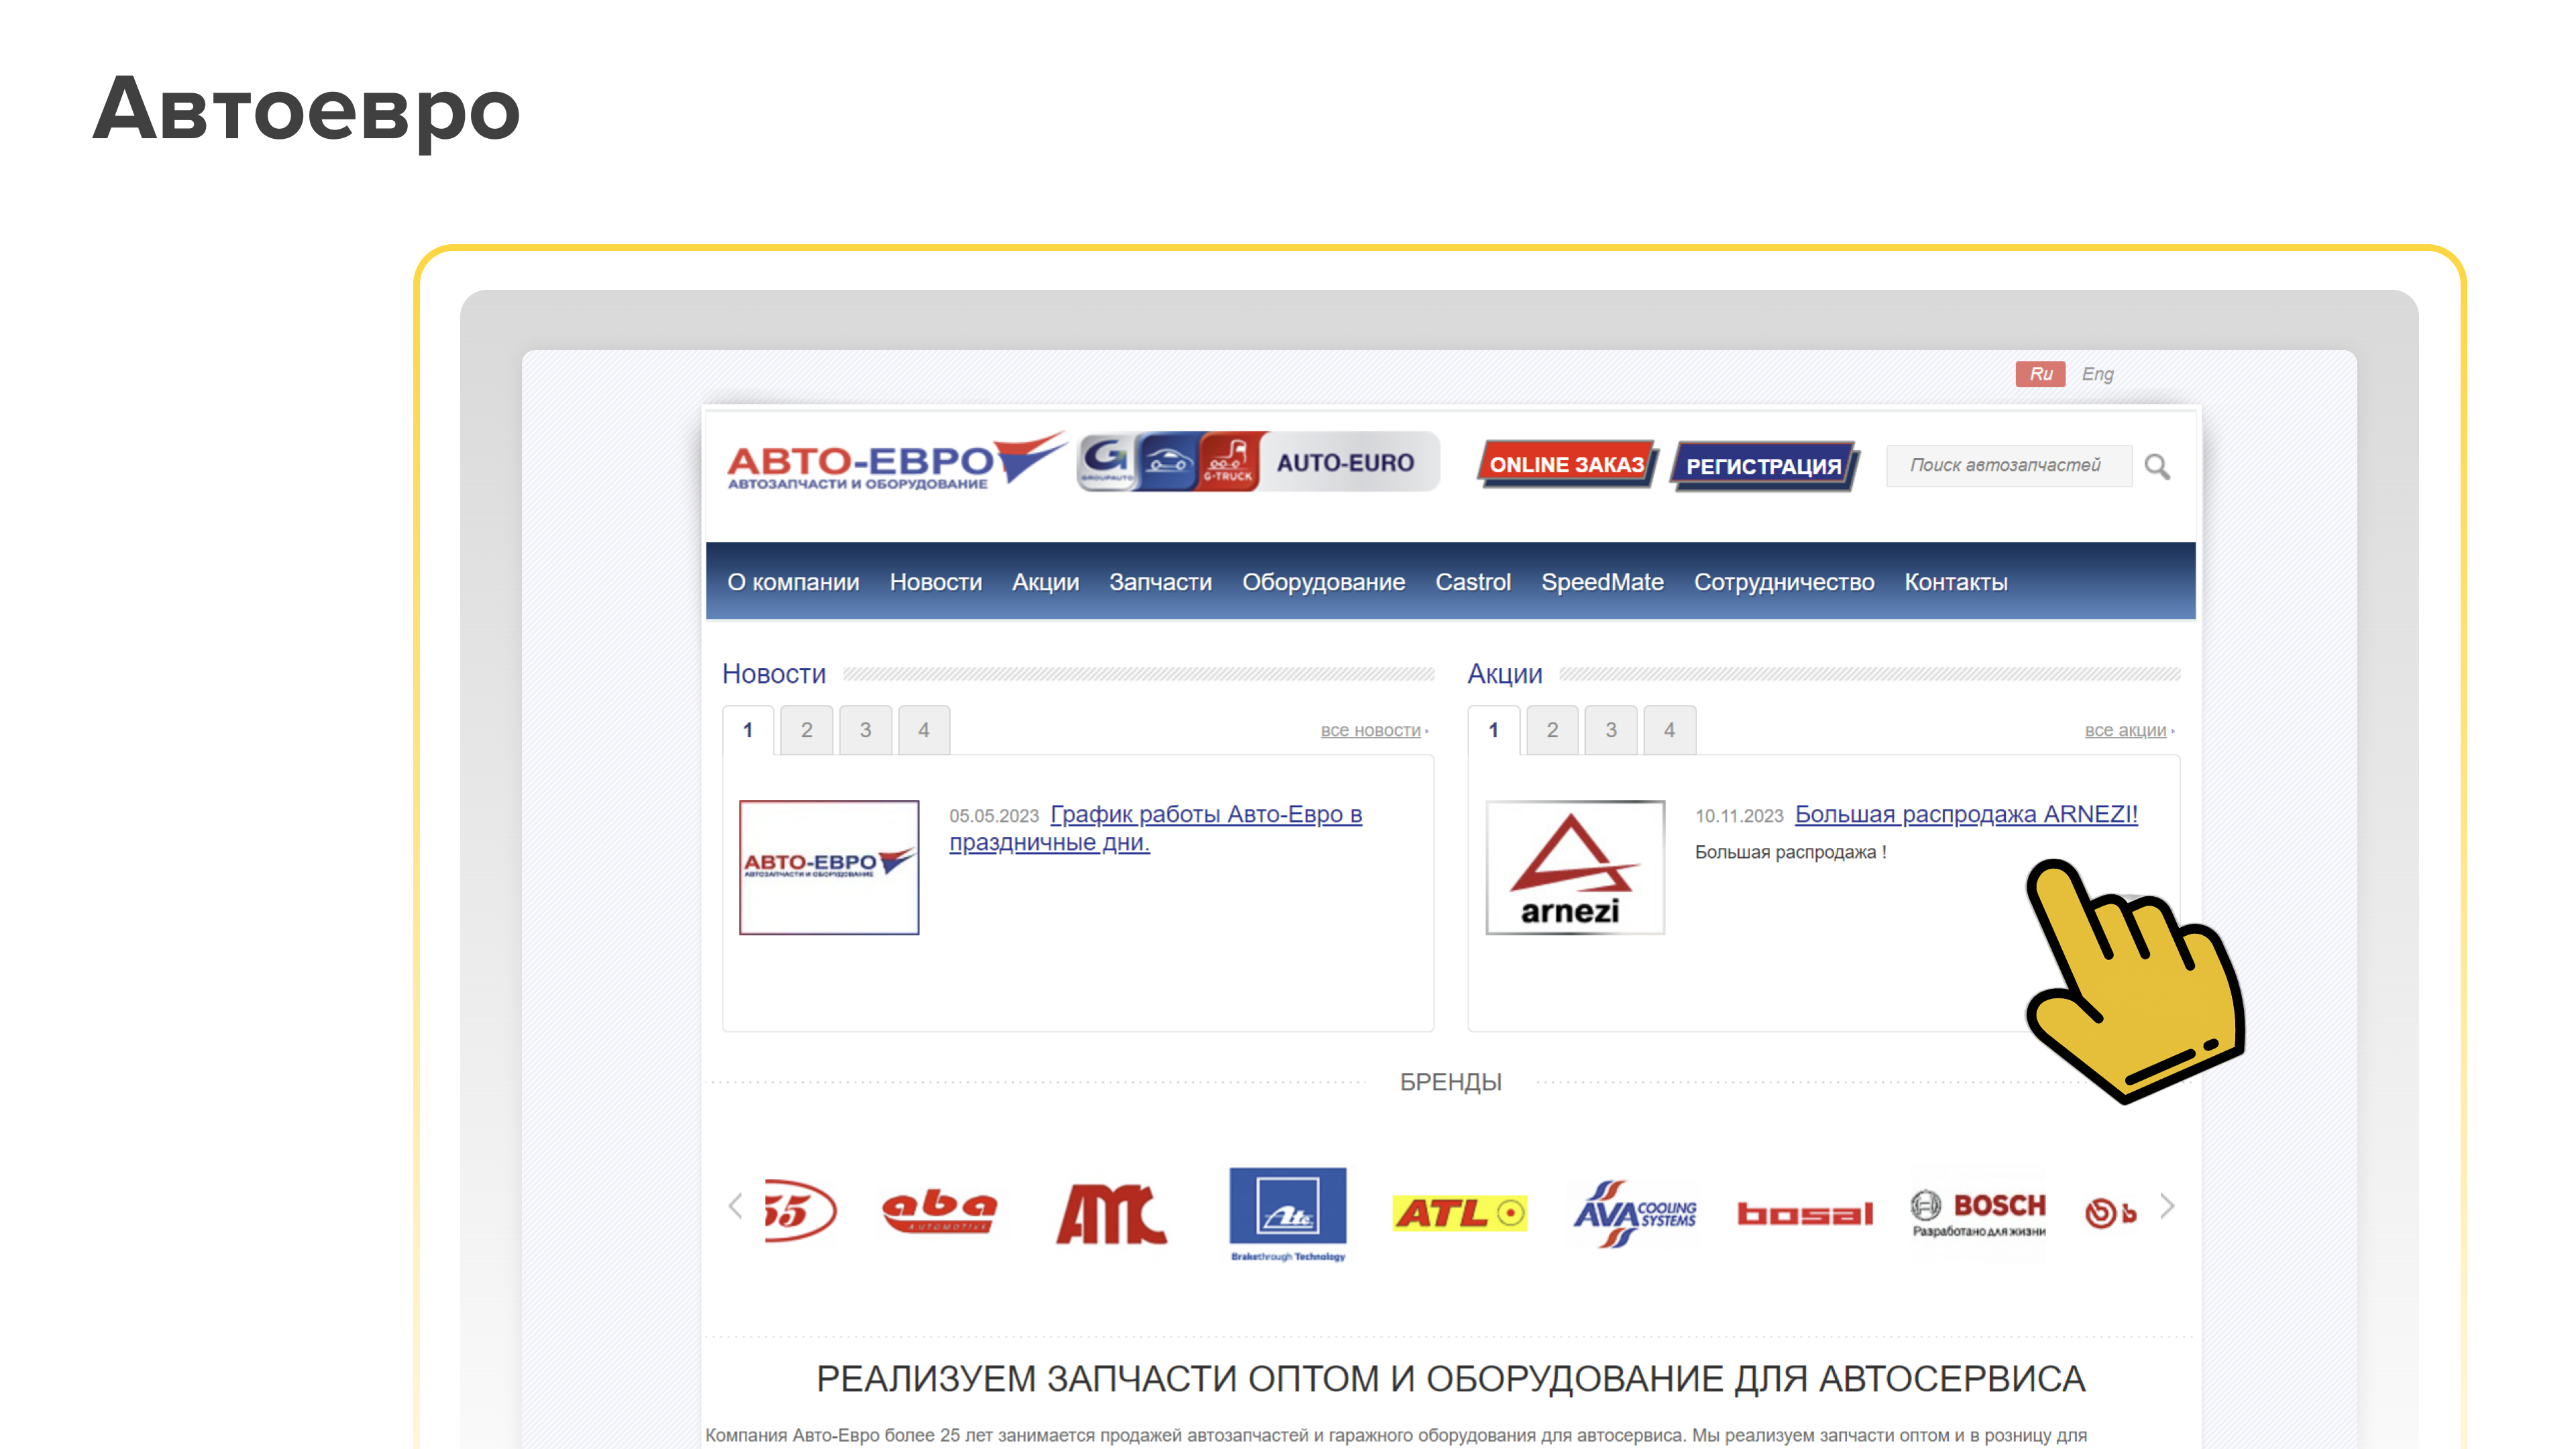The image size is (2576, 1449).
Task: Open news tab number 2
Action: click(x=806, y=730)
